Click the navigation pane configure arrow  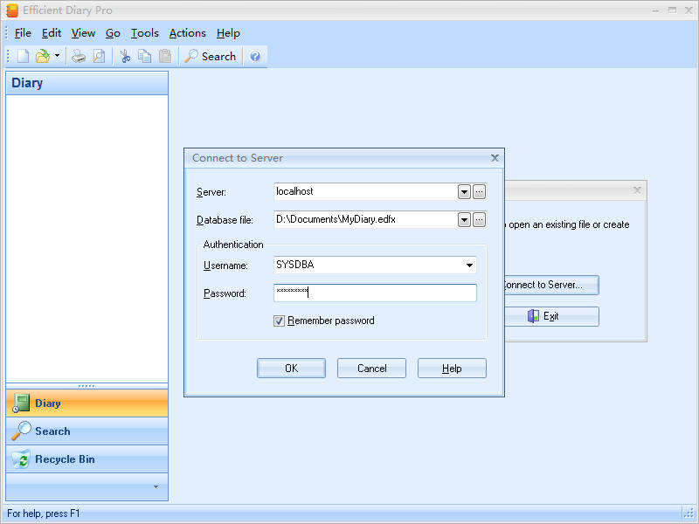click(x=156, y=486)
